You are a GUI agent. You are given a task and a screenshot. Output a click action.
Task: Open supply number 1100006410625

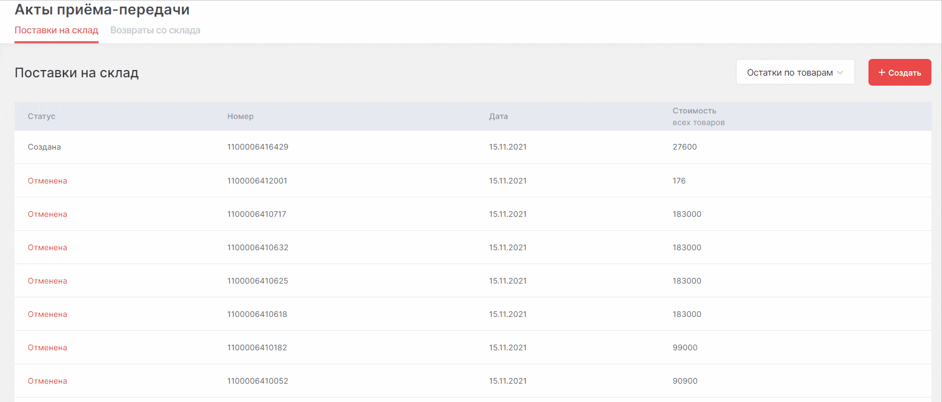click(258, 281)
